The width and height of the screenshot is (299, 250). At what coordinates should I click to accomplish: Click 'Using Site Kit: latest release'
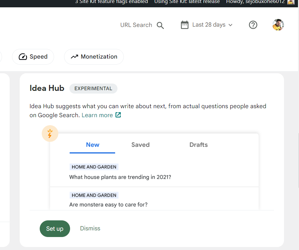[187, 2]
